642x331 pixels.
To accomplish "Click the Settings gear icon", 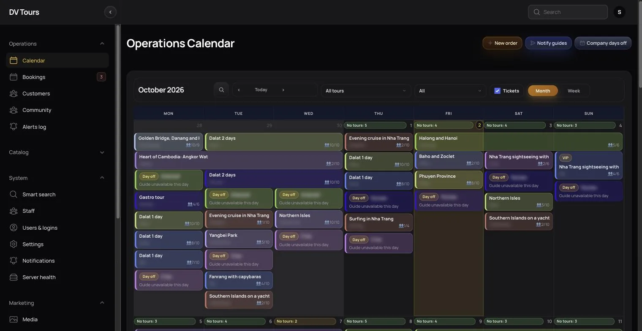I will coord(14,244).
